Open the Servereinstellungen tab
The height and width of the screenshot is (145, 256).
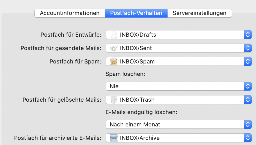[x=199, y=13]
